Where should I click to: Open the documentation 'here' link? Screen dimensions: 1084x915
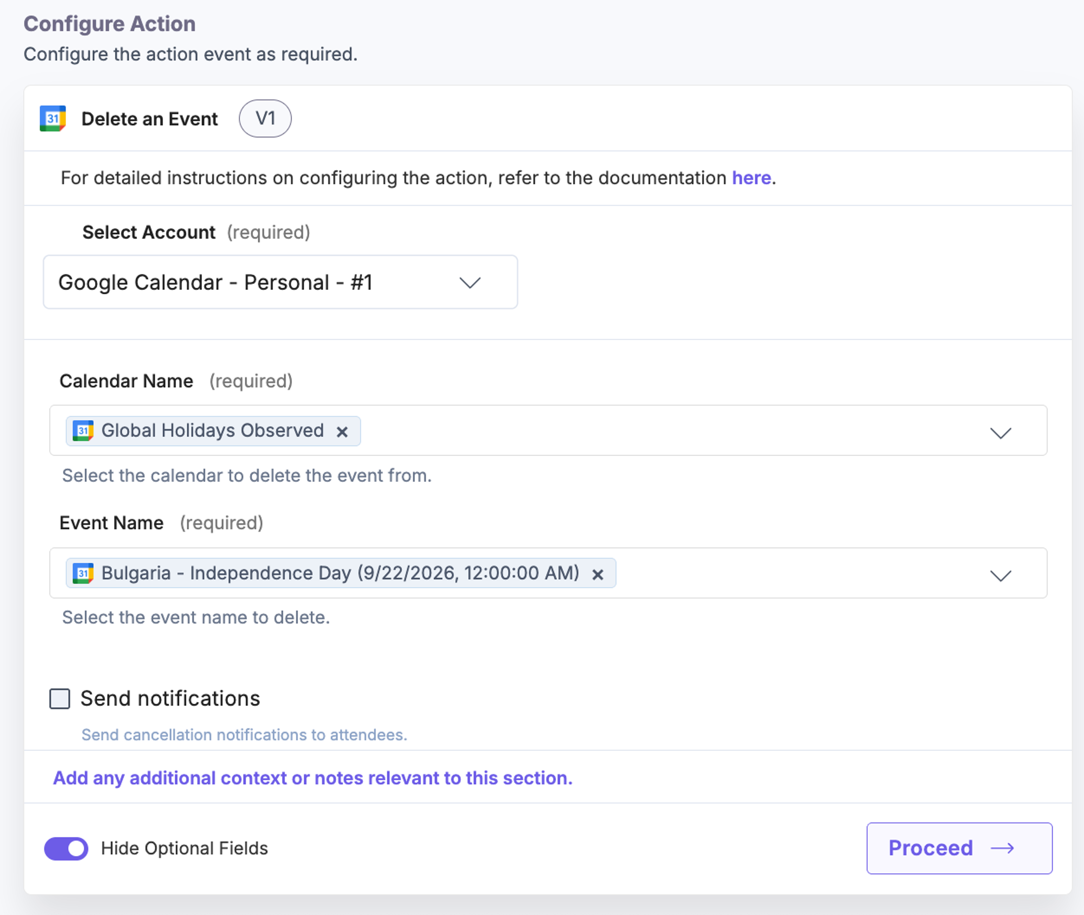pyautogui.click(x=751, y=178)
